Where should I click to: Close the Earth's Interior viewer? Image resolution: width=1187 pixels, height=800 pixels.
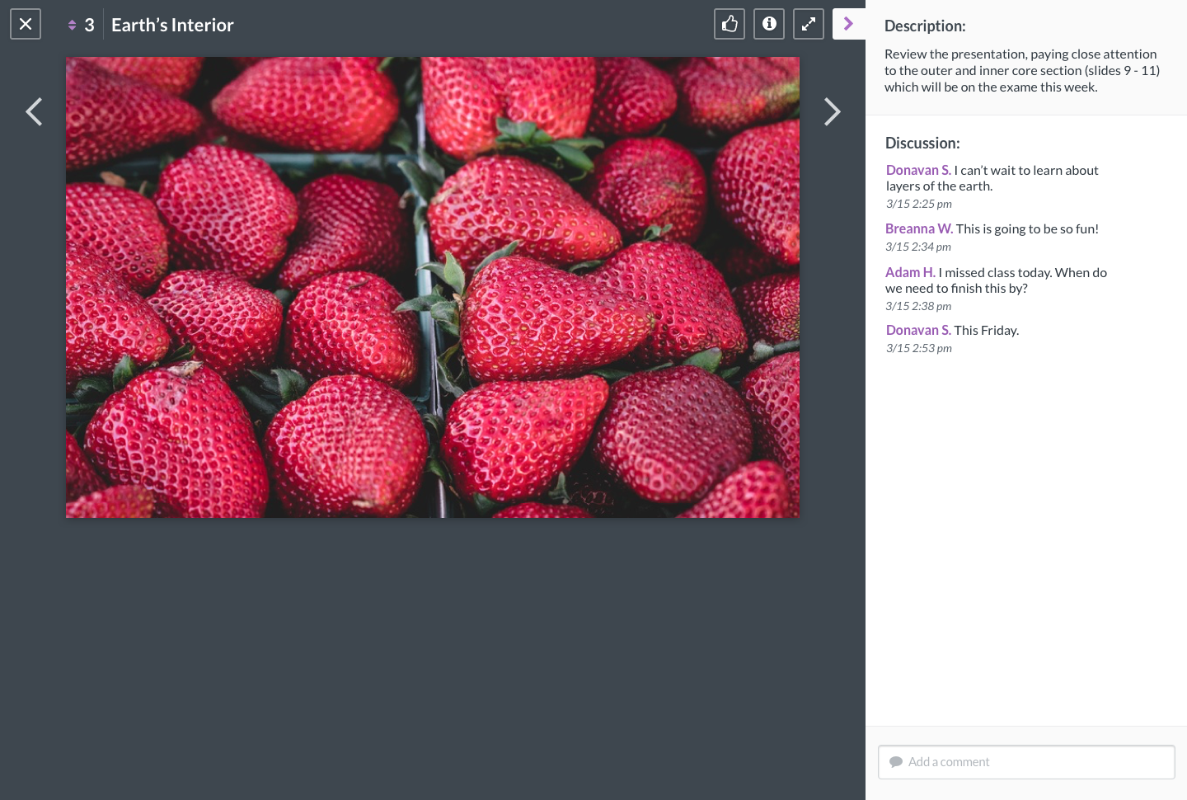[x=26, y=24]
